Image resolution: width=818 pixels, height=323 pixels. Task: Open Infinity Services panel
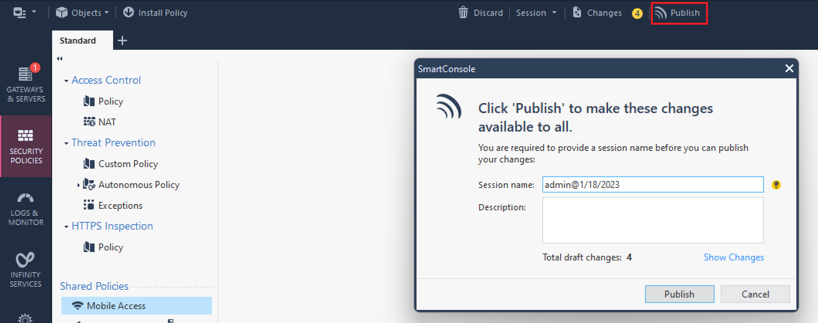[x=26, y=269]
